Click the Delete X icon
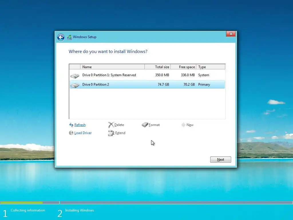The width and height of the screenshot is (293, 220). tap(111, 125)
